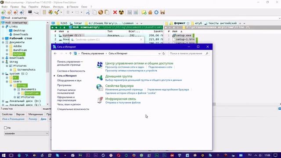The width and height of the screenshot is (281, 158).
Task: Open the notification center icon
Action: (x=275, y=155)
